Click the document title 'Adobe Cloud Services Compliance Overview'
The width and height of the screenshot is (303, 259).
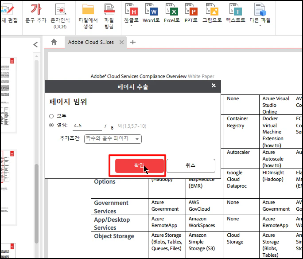[x=139, y=76]
